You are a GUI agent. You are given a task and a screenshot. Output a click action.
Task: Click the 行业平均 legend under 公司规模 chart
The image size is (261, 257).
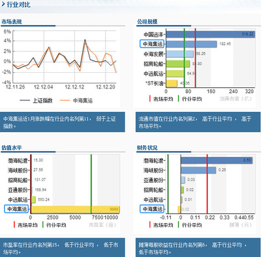190,99
